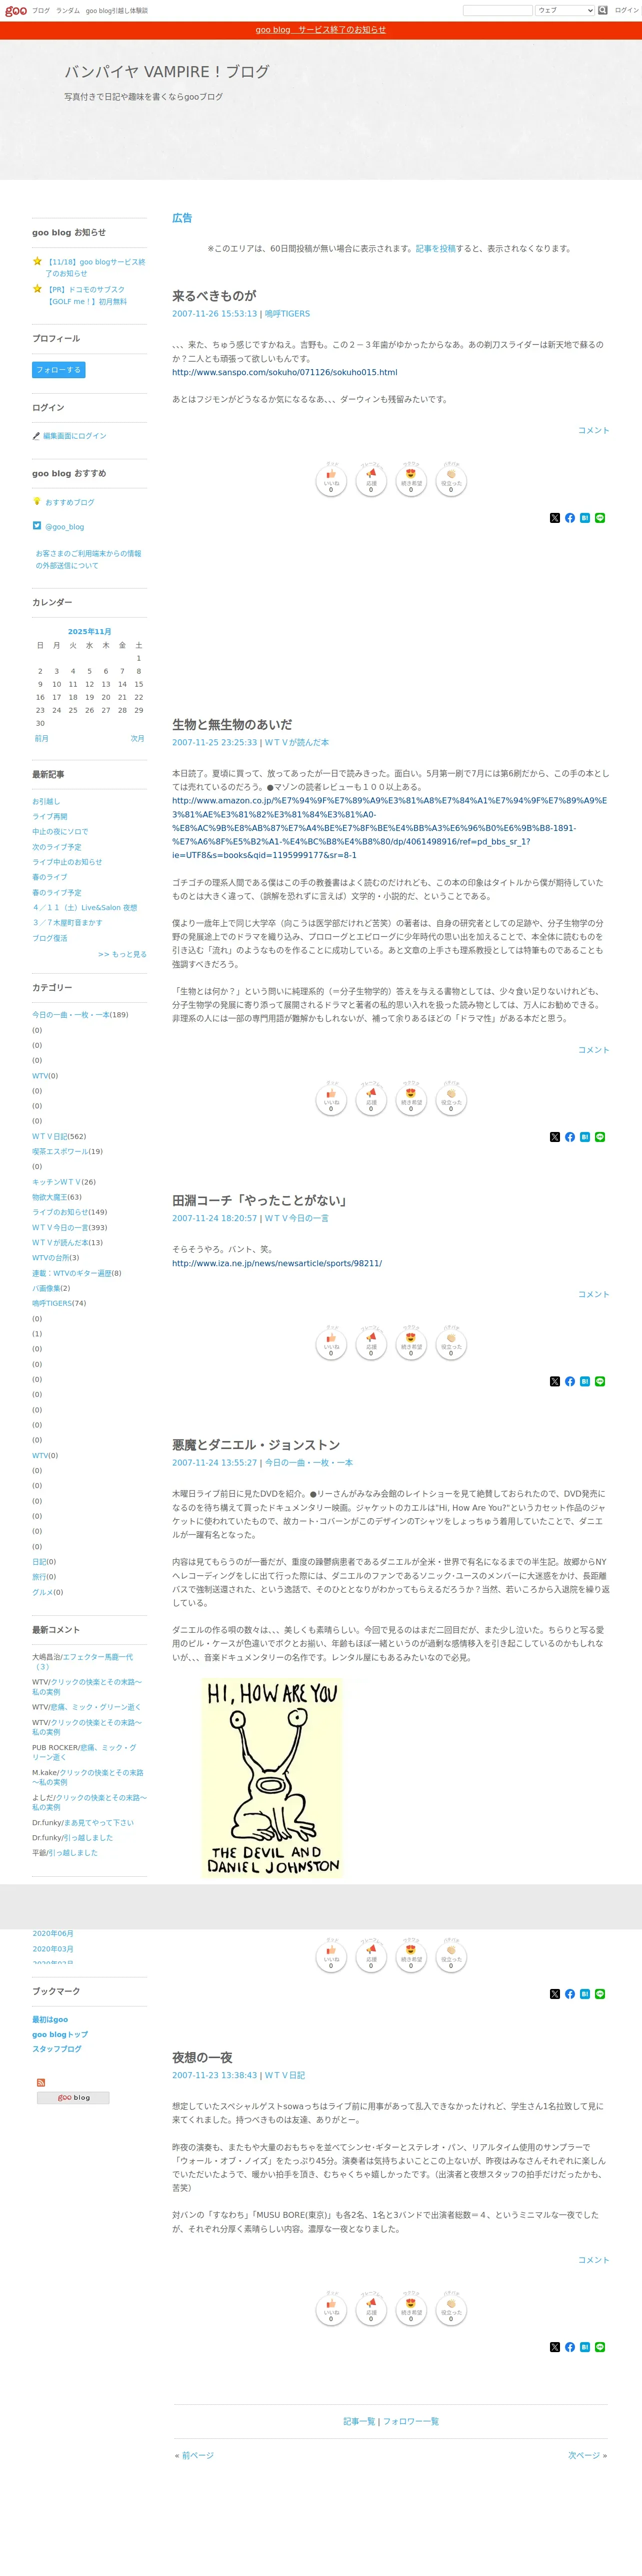The width and height of the screenshot is (642, 2576).
Task: Click the バンパイヤ VAMPIRE！ブログ title
Action: point(166,72)
